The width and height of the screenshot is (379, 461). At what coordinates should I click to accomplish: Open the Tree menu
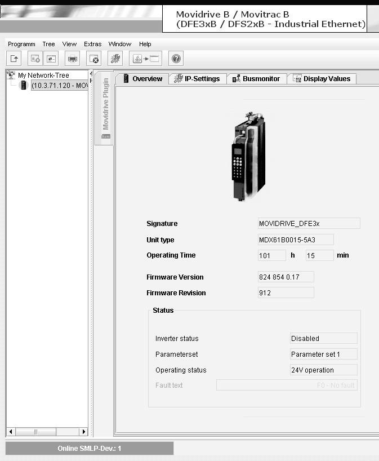48,44
